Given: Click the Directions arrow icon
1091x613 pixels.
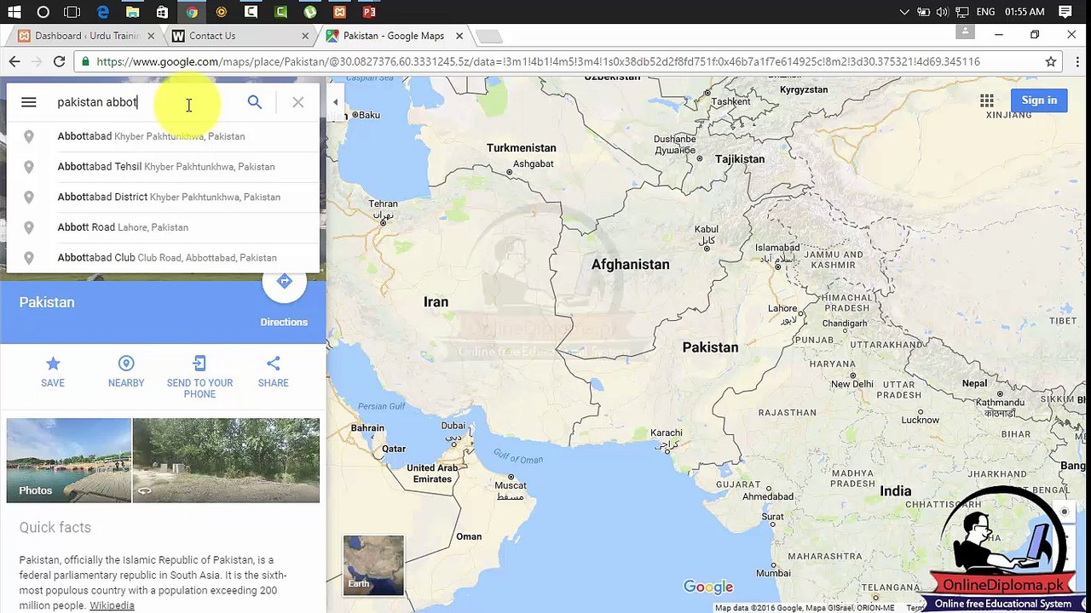Looking at the screenshot, I should [285, 282].
